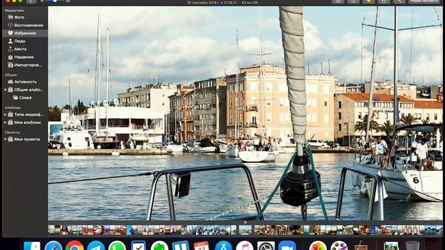Toggle the favorite heart button in the toolbar
The image size is (445, 250).
[369, 1]
